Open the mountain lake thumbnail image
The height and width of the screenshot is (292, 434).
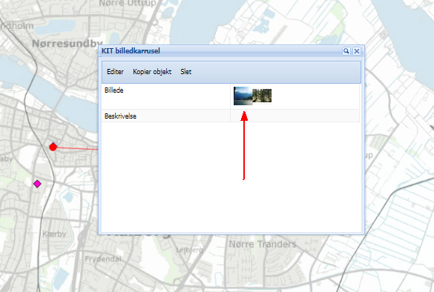(x=243, y=96)
